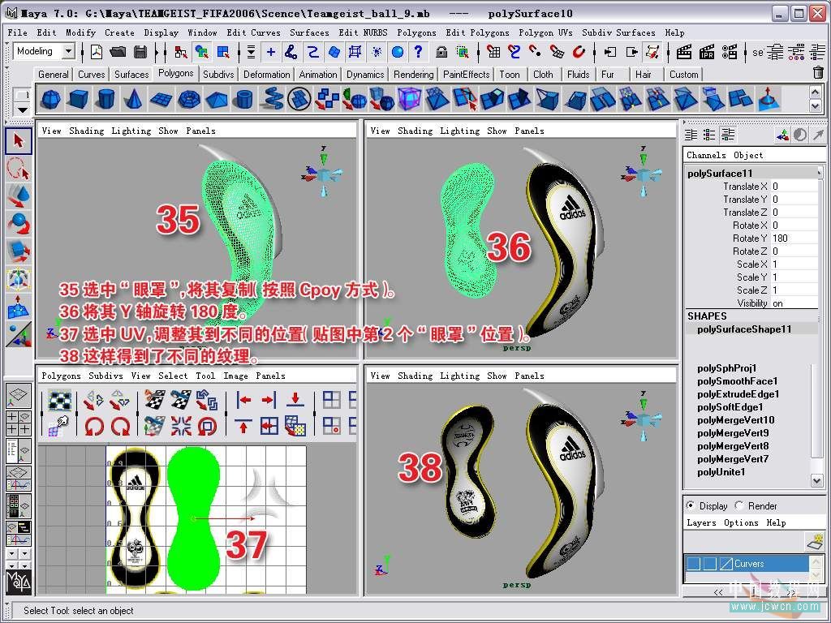
Task: Click Visibility attribute value on
Action: point(794,303)
